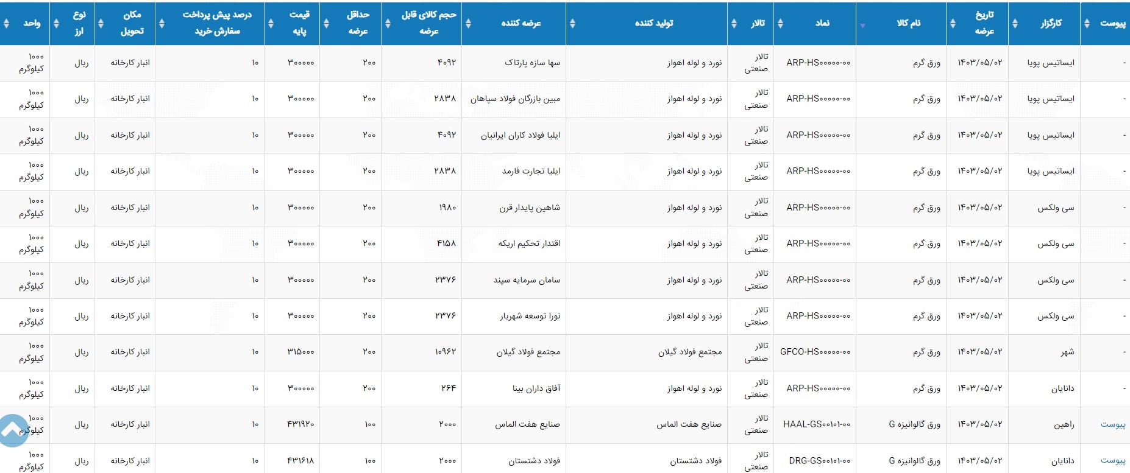Click broker شهر cell

point(1067,352)
